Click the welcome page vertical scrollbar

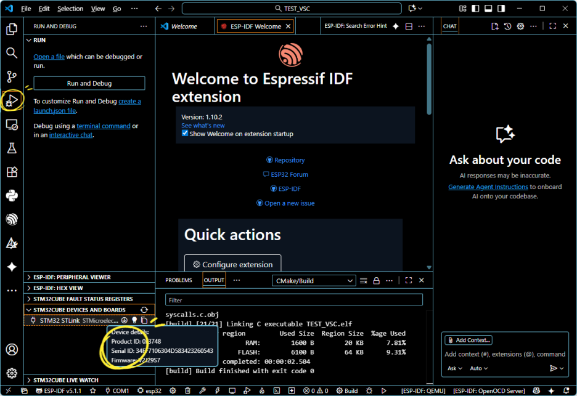(x=429, y=79)
